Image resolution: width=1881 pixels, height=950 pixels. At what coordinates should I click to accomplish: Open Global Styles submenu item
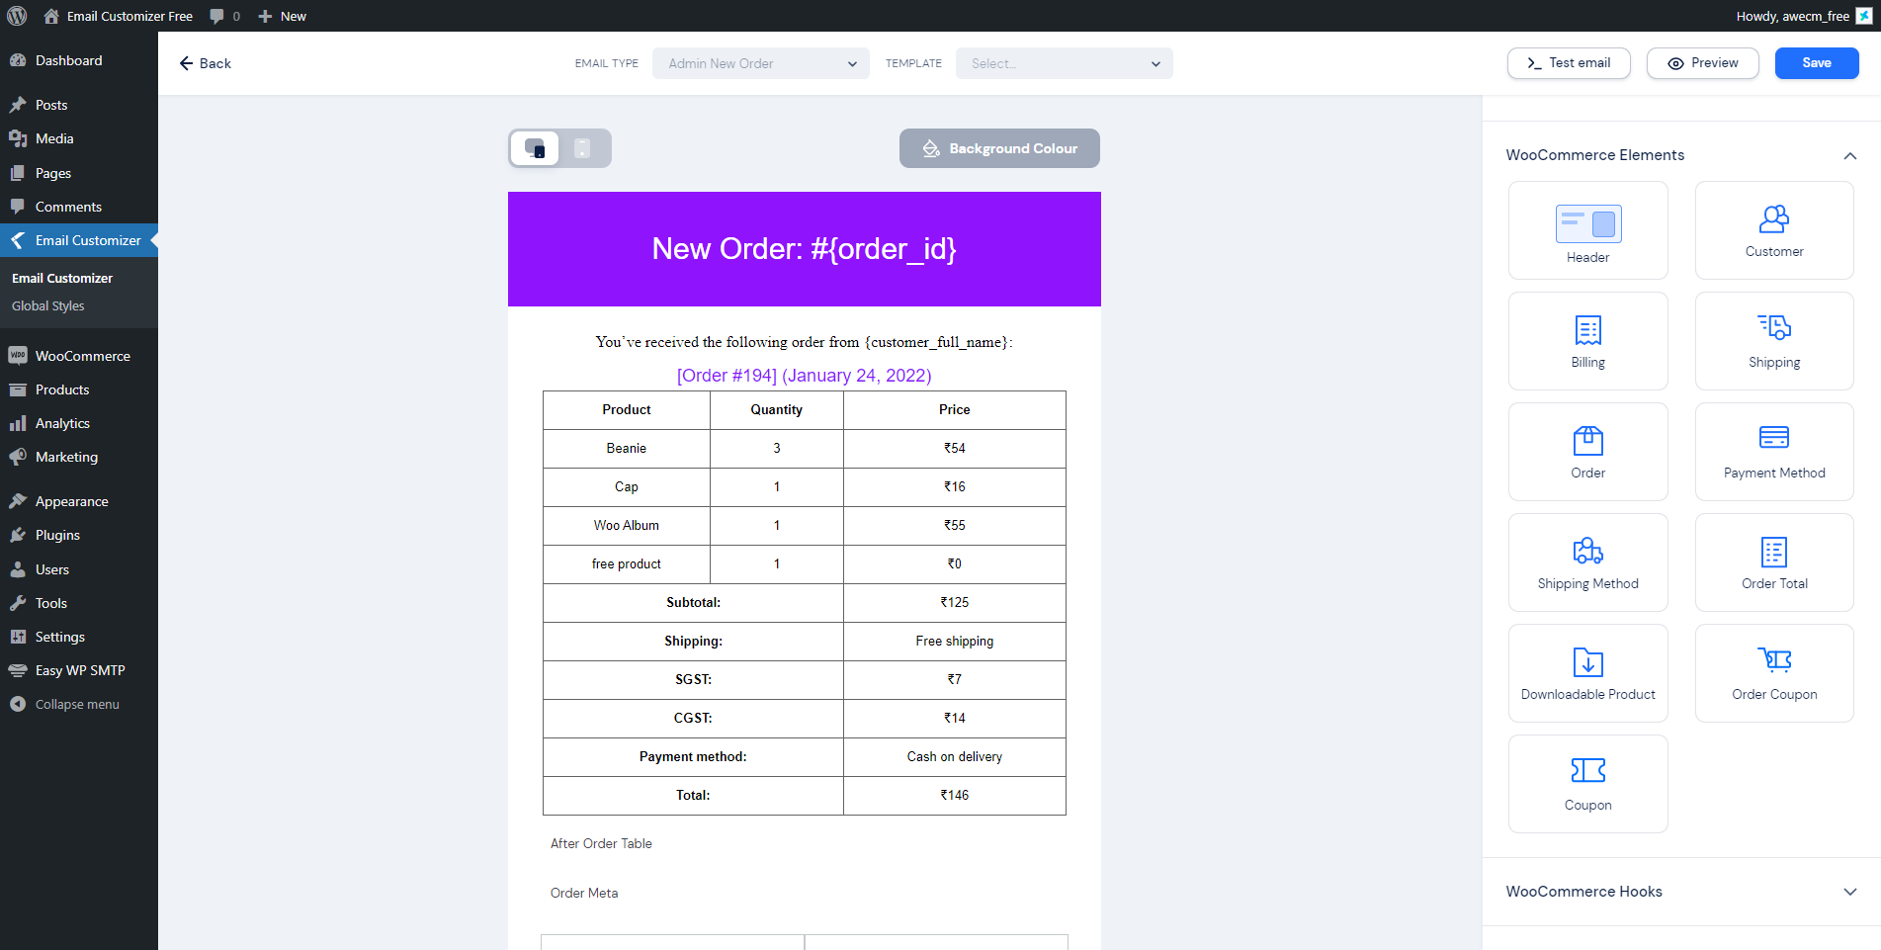[x=48, y=305]
